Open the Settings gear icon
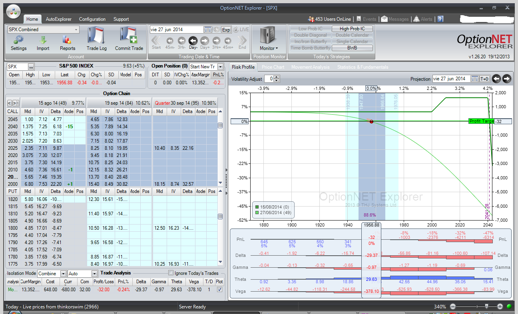 click(18, 40)
